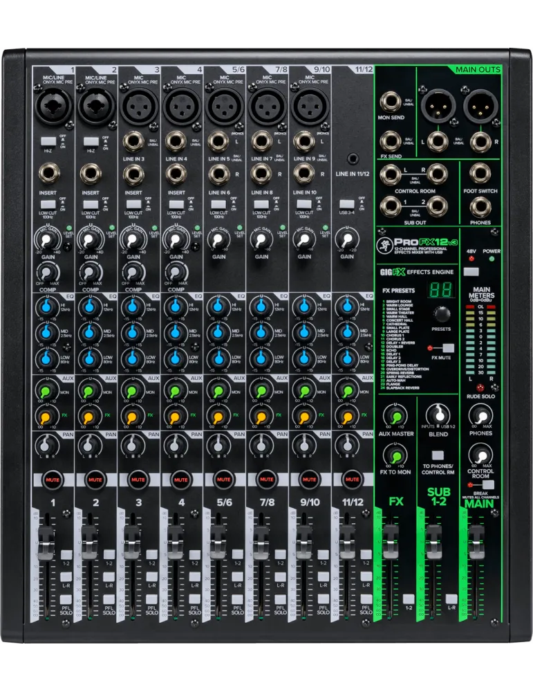Toggle channel 2 HI-Z switch
Viewport: 533px width, 692px height.
point(91,141)
